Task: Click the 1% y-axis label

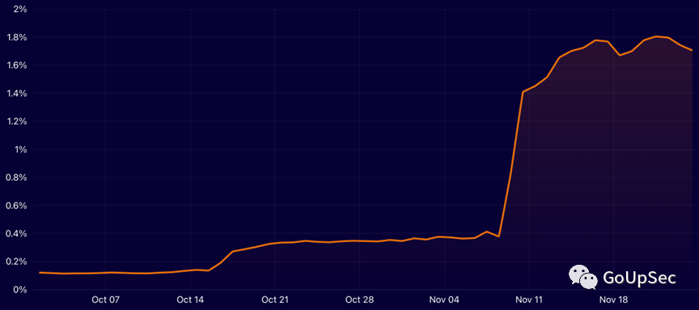Action: click(21, 149)
